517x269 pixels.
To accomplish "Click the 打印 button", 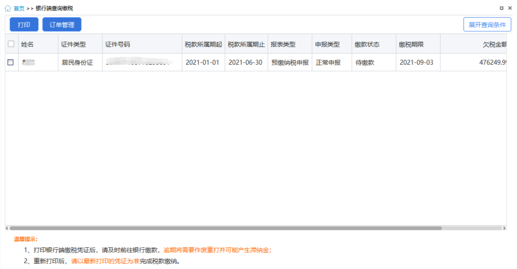I will [x=24, y=25].
